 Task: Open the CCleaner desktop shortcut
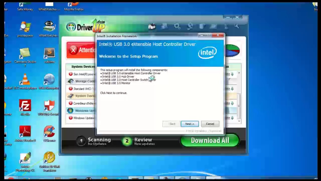coord(49,134)
